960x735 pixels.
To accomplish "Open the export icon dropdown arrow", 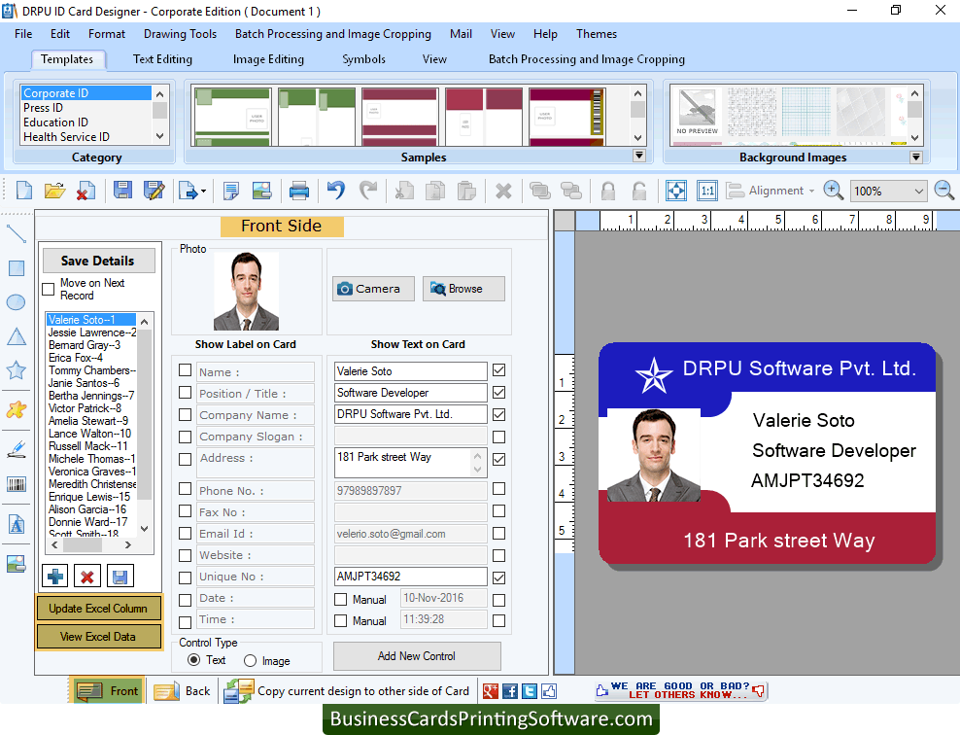I will pos(203,192).
